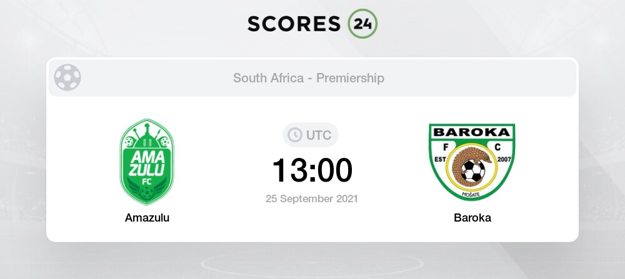625x279 pixels.
Task: Open the UTC timezone label
Action: (x=319, y=135)
